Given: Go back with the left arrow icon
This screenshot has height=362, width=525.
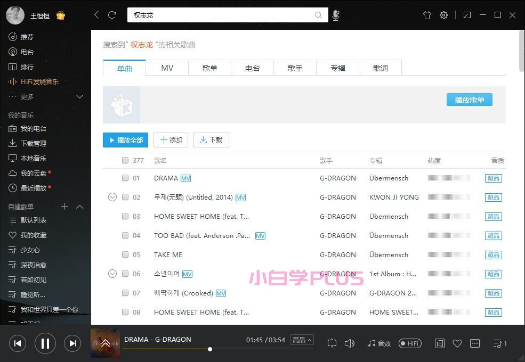Looking at the screenshot, I should pyautogui.click(x=97, y=15).
